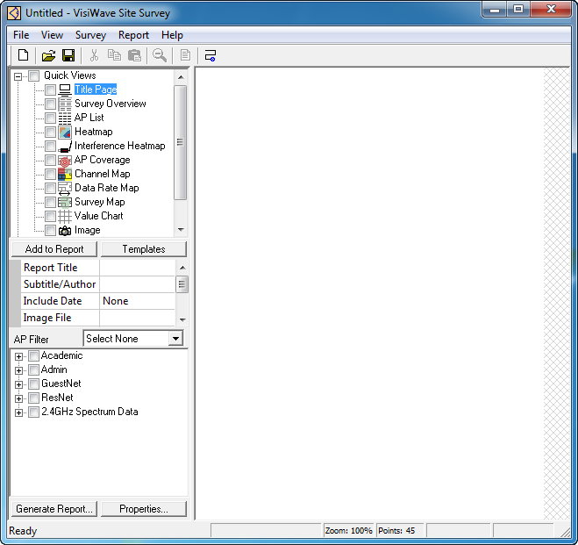Click the Points: 45 status bar entry
The width and height of the screenshot is (578, 545).
coord(400,531)
